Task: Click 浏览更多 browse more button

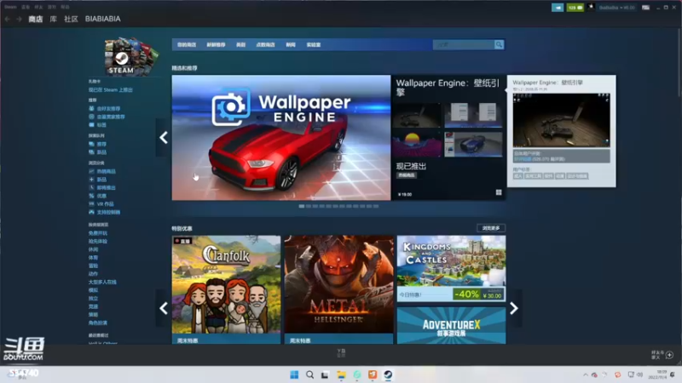Action: 491,228
